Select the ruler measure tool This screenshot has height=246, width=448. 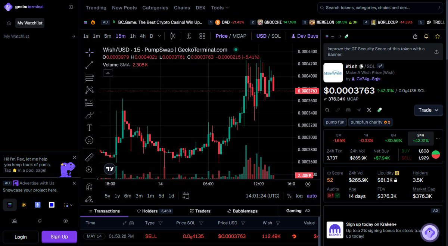[89, 157]
